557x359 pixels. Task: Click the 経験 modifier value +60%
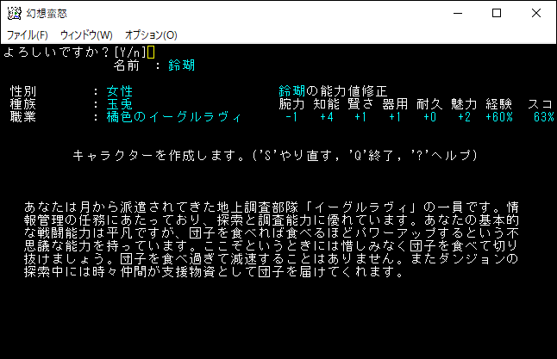pos(500,117)
